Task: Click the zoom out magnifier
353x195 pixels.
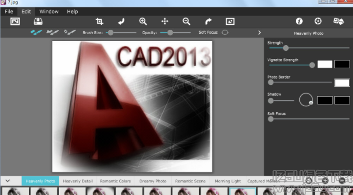Action: pyautogui.click(x=187, y=21)
